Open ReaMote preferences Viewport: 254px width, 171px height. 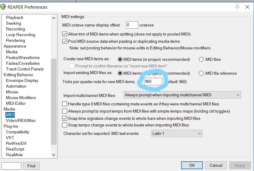pyautogui.click(x=14, y=155)
